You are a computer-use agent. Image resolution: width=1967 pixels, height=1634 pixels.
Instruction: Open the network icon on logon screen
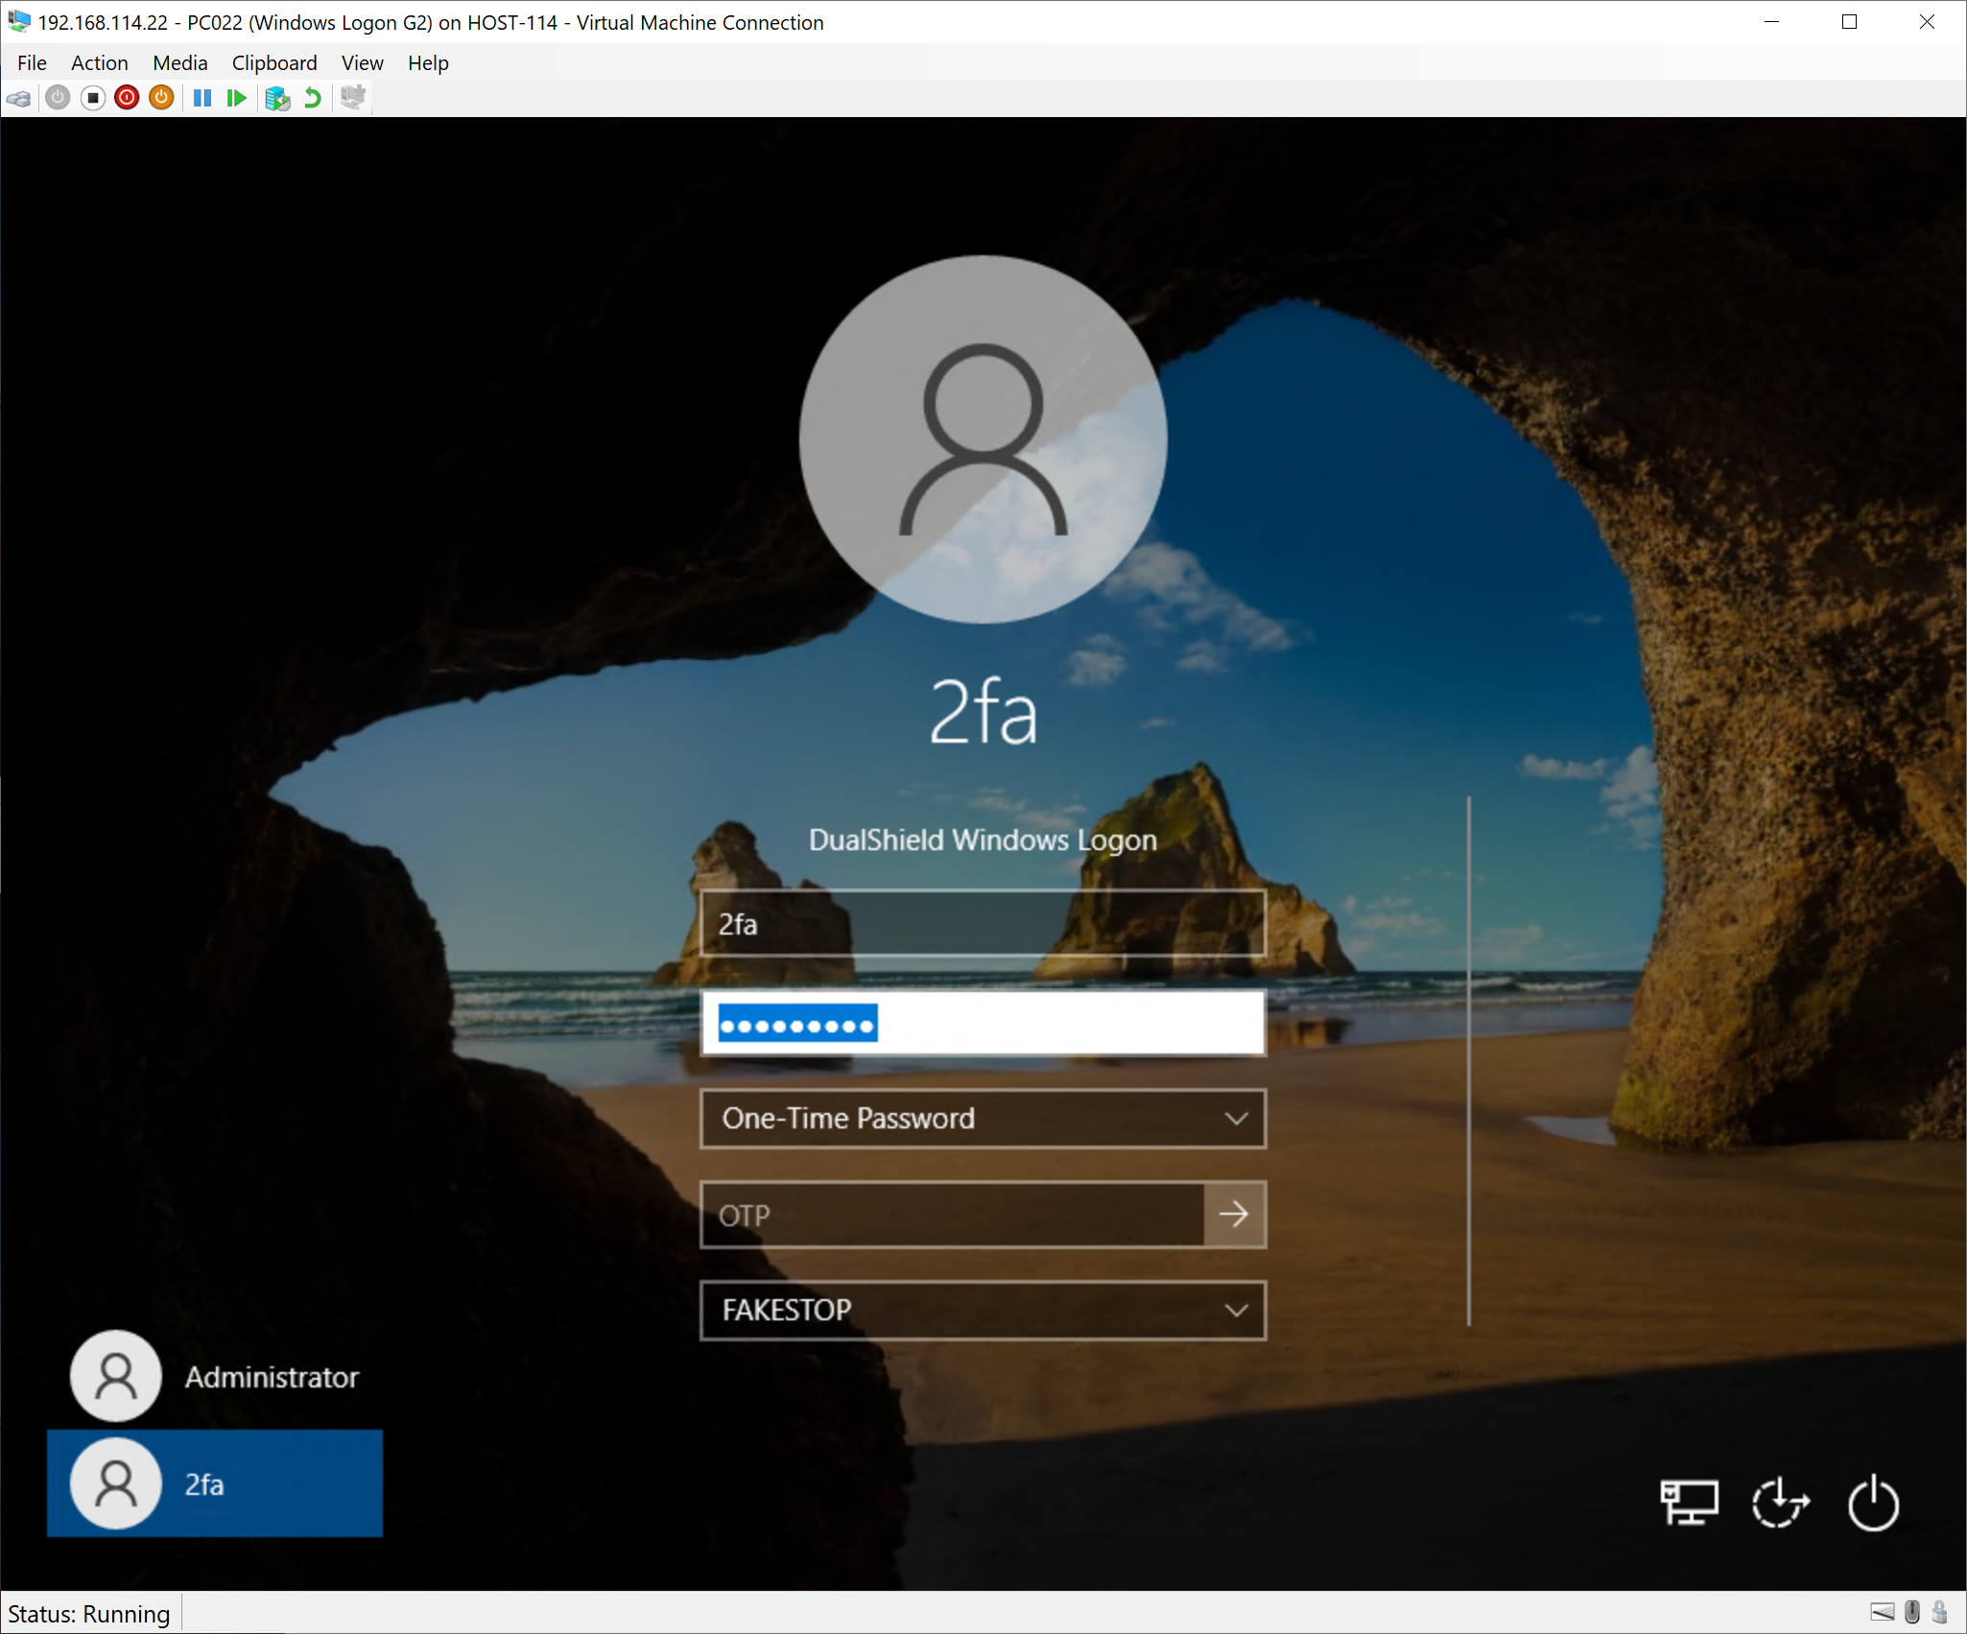coord(1688,1502)
